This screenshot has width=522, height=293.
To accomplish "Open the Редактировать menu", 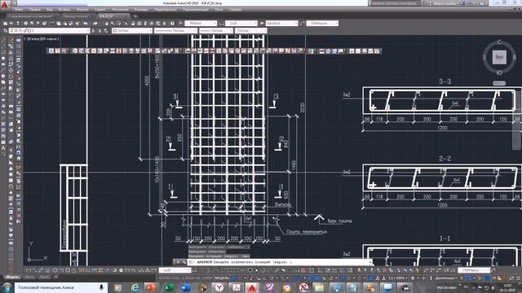I will (x=166, y=10).
